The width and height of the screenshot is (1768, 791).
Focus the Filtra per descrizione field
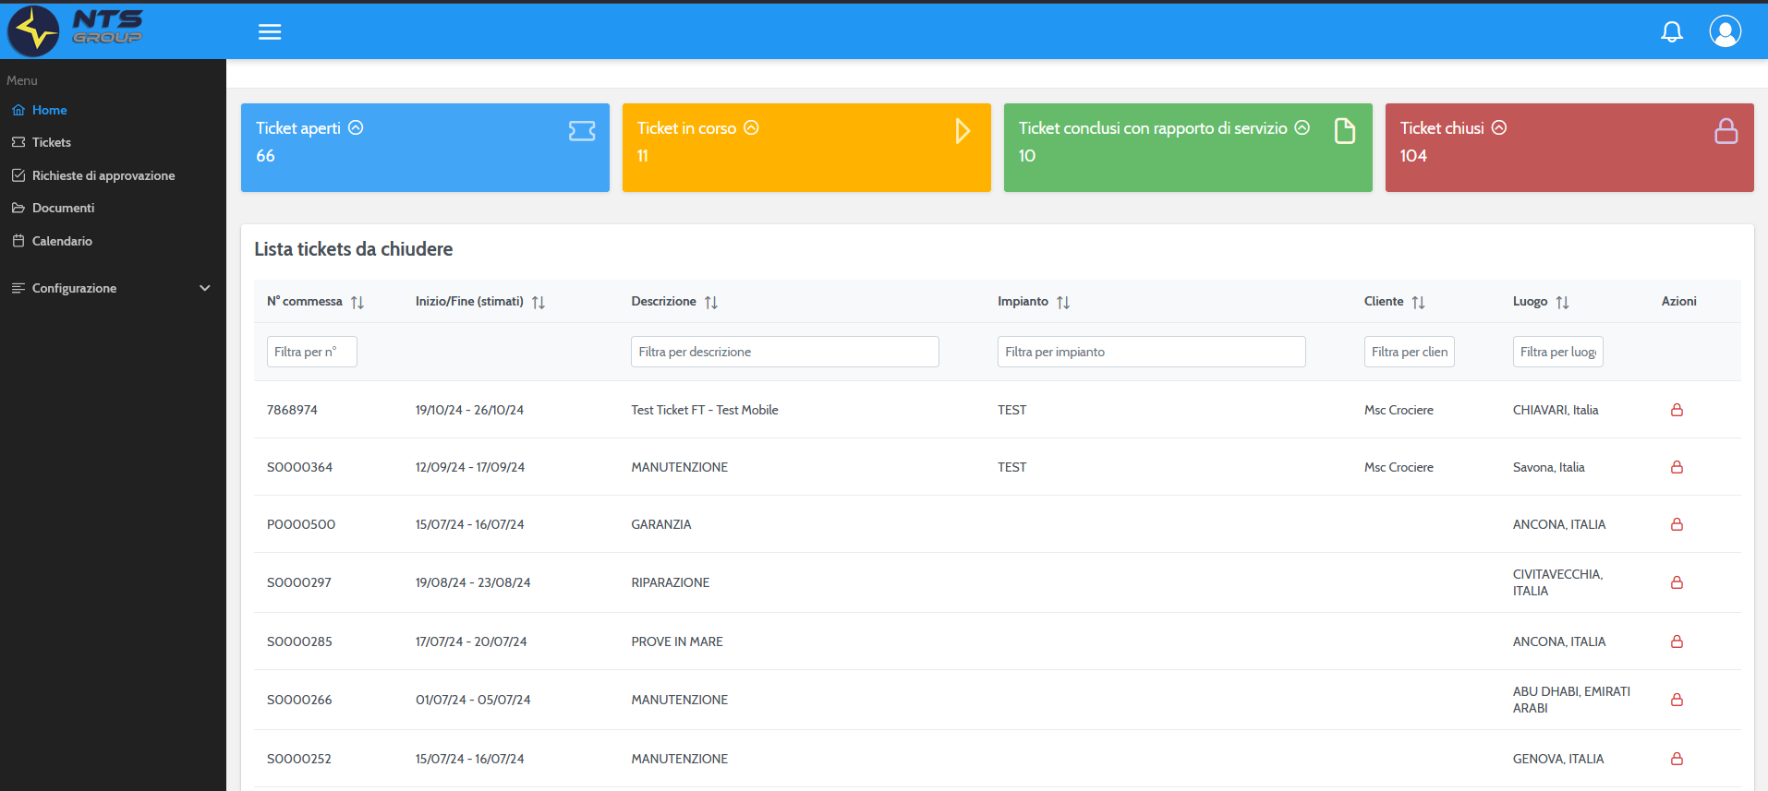784,352
